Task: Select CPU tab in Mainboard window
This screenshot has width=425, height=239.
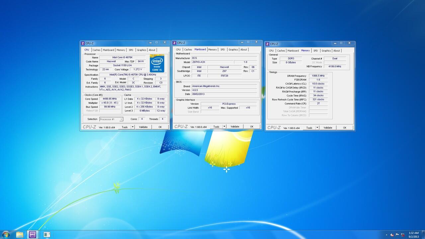Action: [178, 49]
